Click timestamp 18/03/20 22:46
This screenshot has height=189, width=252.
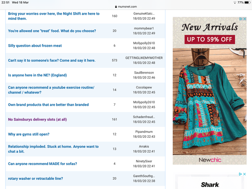[144, 78]
